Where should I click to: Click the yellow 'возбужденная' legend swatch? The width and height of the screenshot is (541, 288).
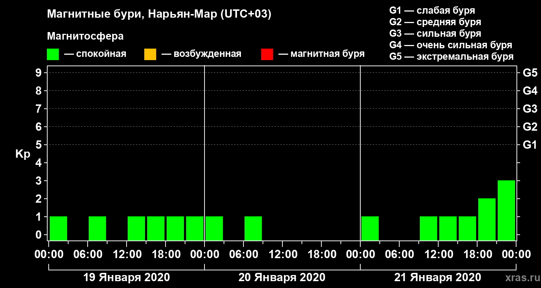[x=150, y=54]
